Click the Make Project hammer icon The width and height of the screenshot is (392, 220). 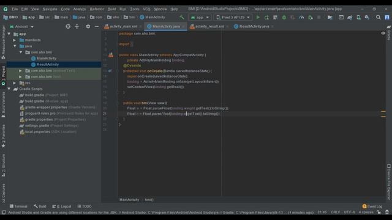(182, 17)
